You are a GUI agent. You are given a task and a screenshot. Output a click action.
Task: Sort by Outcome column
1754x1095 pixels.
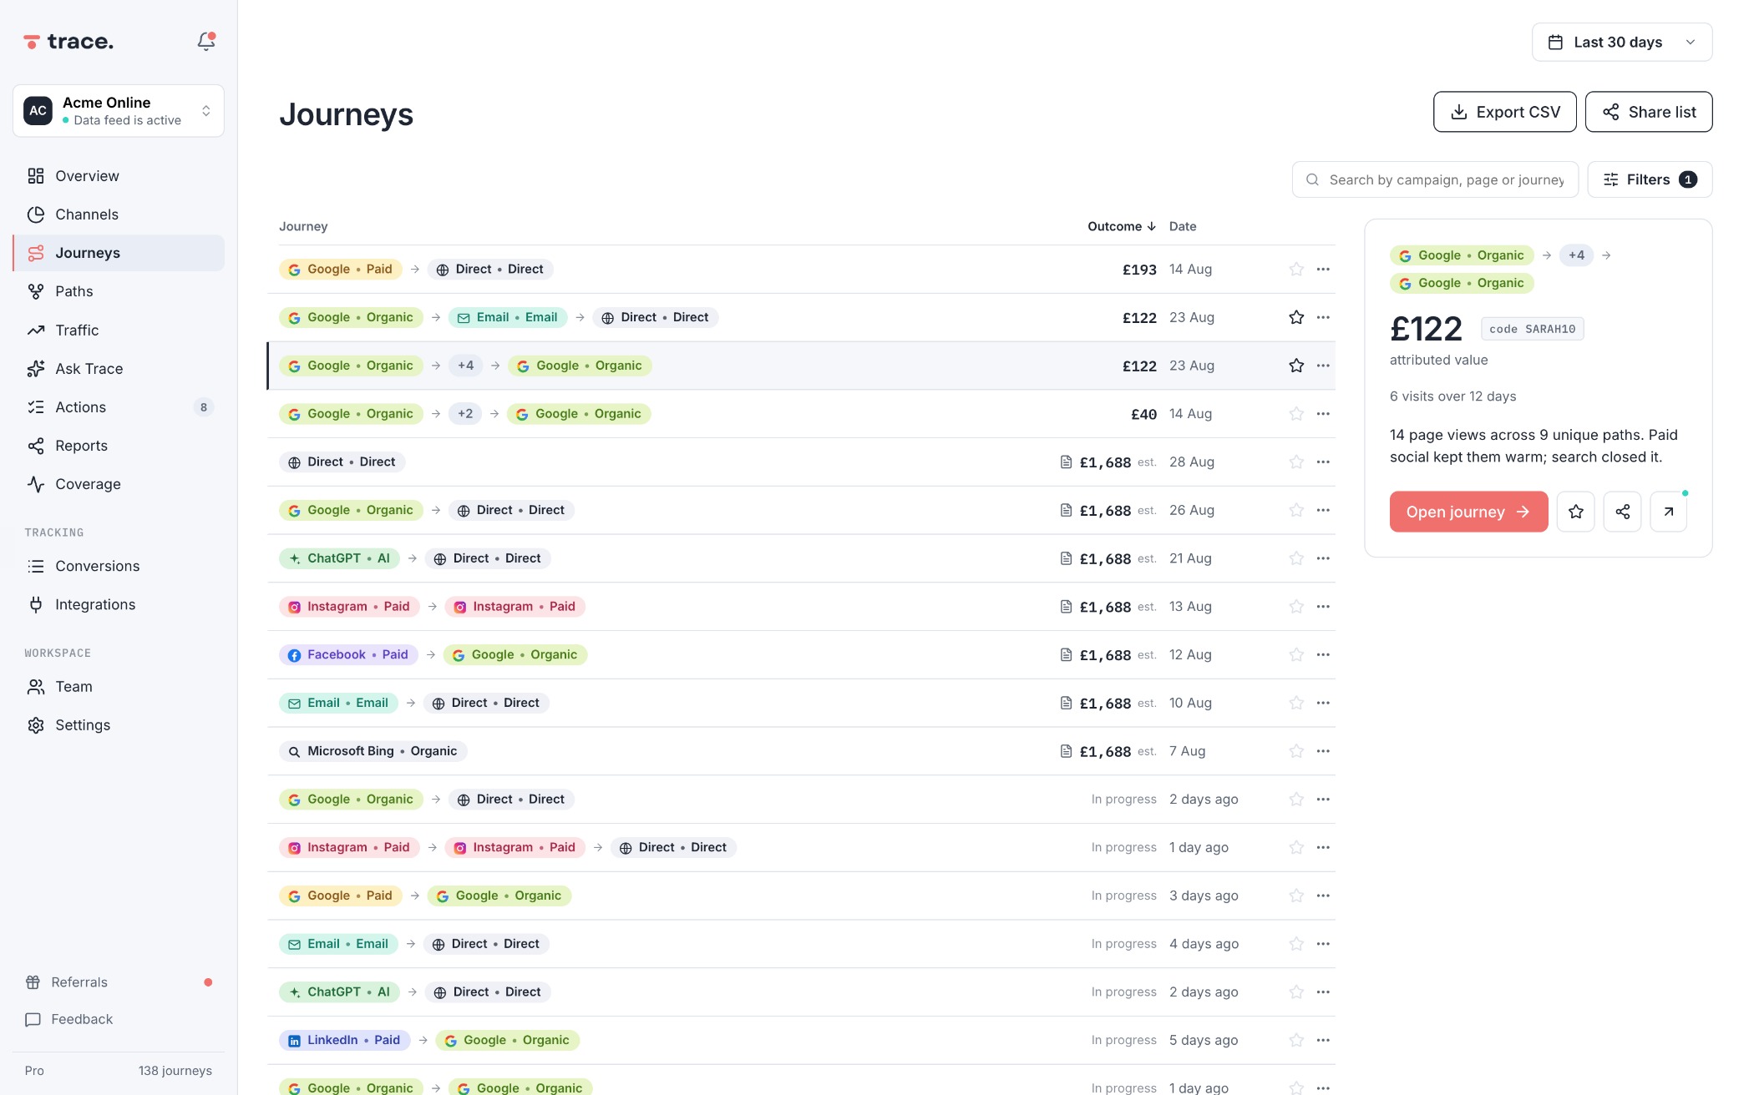pos(1121,226)
